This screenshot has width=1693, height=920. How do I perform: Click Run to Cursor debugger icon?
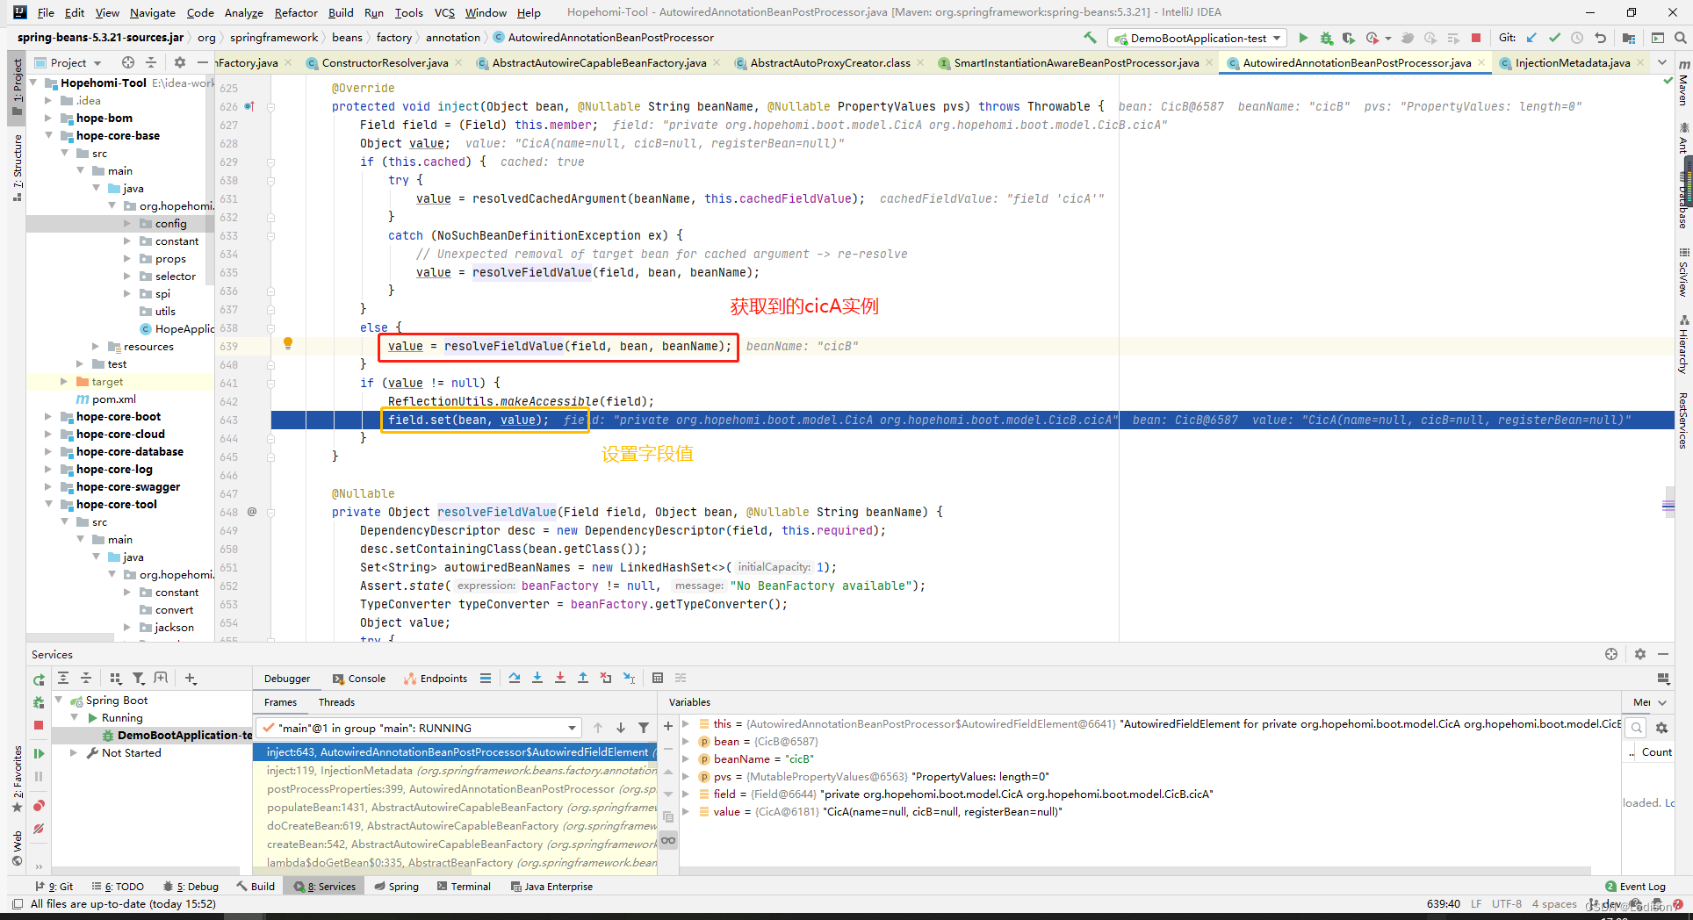(629, 678)
